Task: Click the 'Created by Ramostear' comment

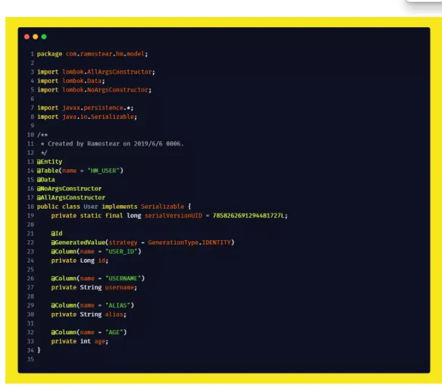Action: pyautogui.click(x=112, y=144)
